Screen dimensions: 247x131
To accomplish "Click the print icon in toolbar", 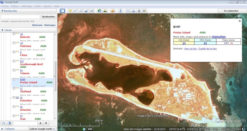I will (134, 11).
